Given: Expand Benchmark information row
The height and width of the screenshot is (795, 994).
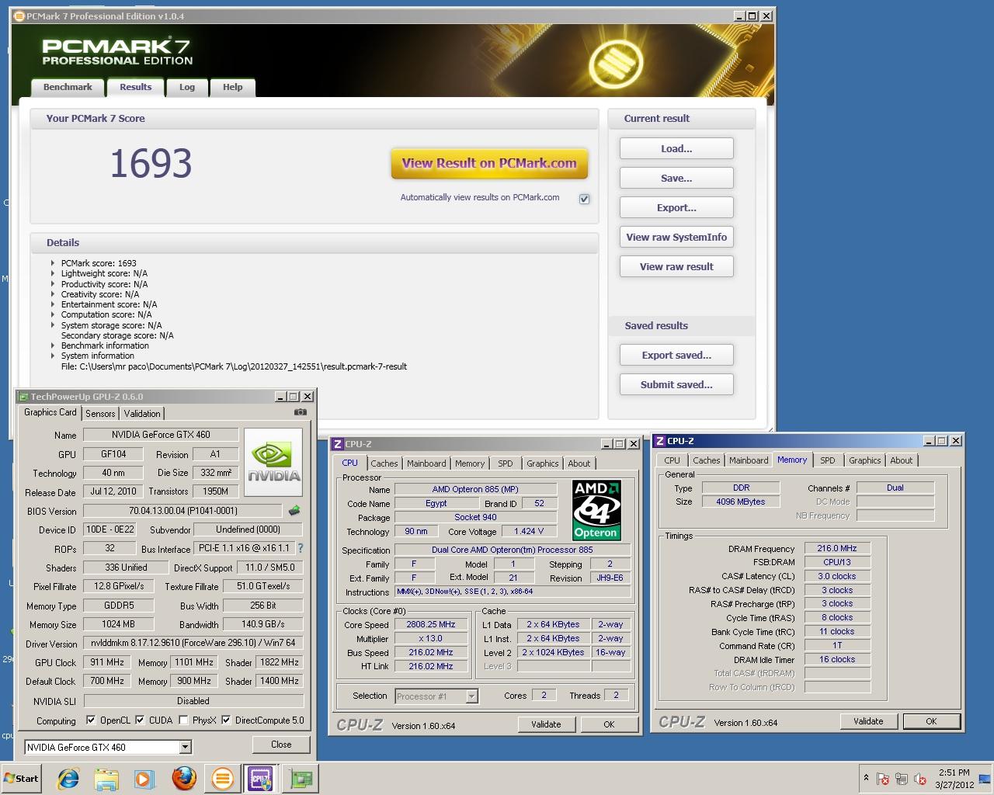Looking at the screenshot, I should click(53, 345).
